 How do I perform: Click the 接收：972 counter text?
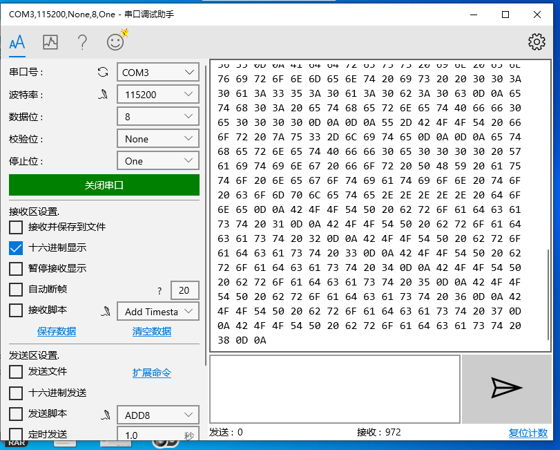[x=378, y=433]
